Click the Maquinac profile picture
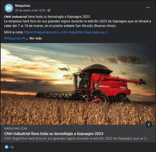The height and width of the screenshot is (152, 156). 9,8
